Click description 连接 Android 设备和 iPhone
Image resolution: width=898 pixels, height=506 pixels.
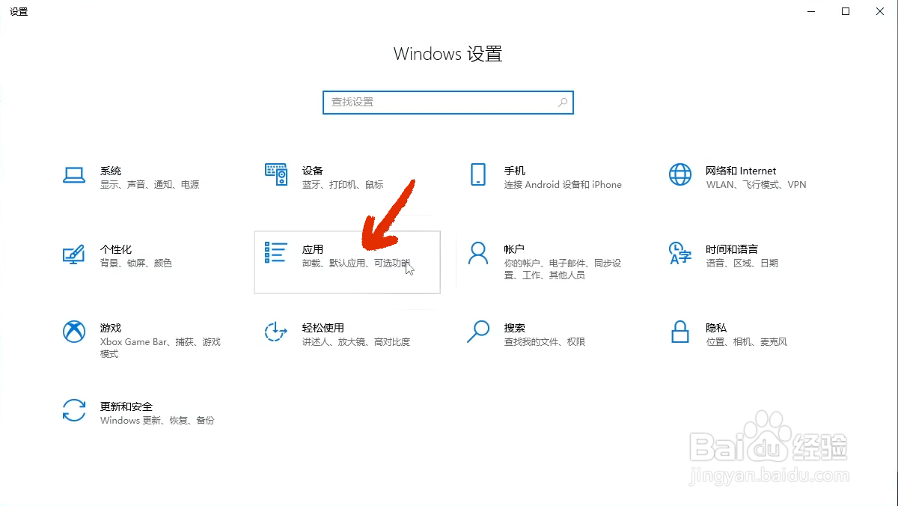(x=563, y=185)
